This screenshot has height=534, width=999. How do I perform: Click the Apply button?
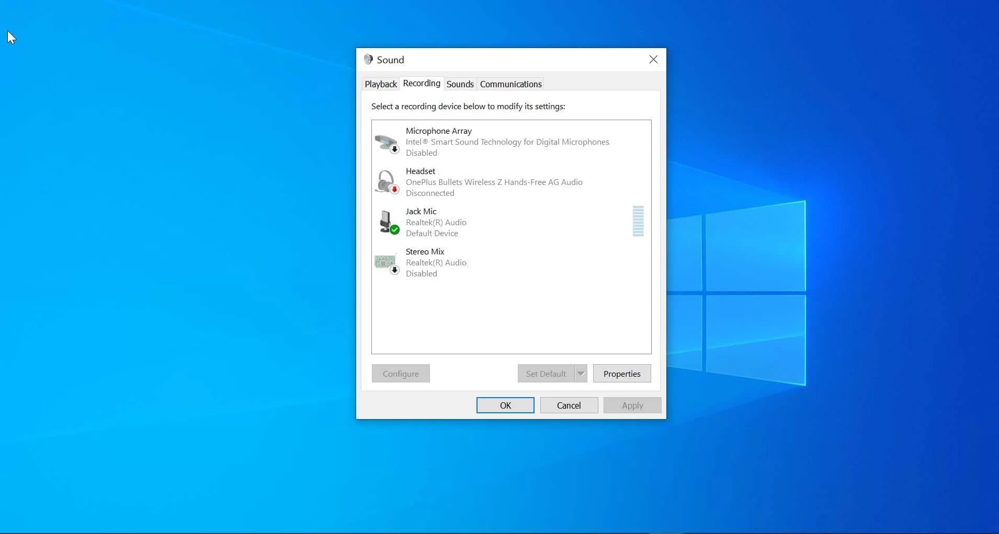pos(631,405)
